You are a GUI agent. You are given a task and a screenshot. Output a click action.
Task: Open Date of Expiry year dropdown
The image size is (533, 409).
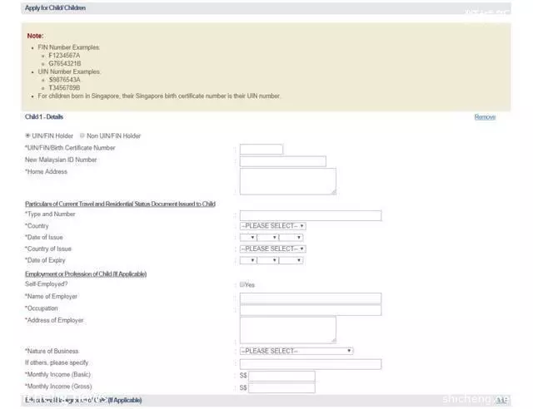pyautogui.click(x=291, y=260)
